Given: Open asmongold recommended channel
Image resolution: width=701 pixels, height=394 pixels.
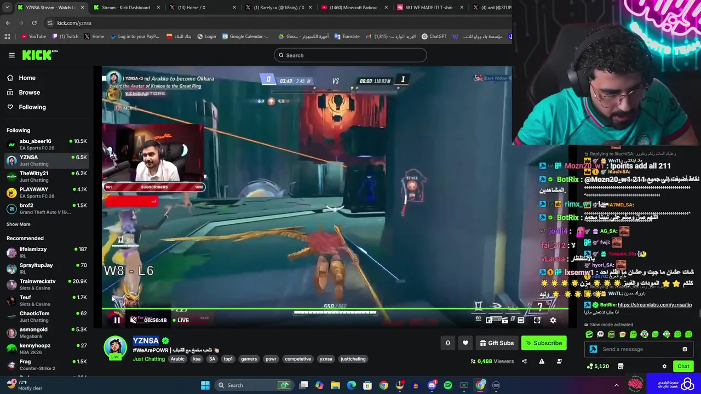Looking at the screenshot, I should pyautogui.click(x=47, y=333).
